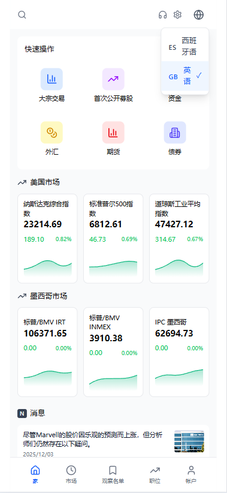Viewport: 227px width, 493px height.
Task: Open 标普/BMV IRT card title
Action: pos(44,322)
